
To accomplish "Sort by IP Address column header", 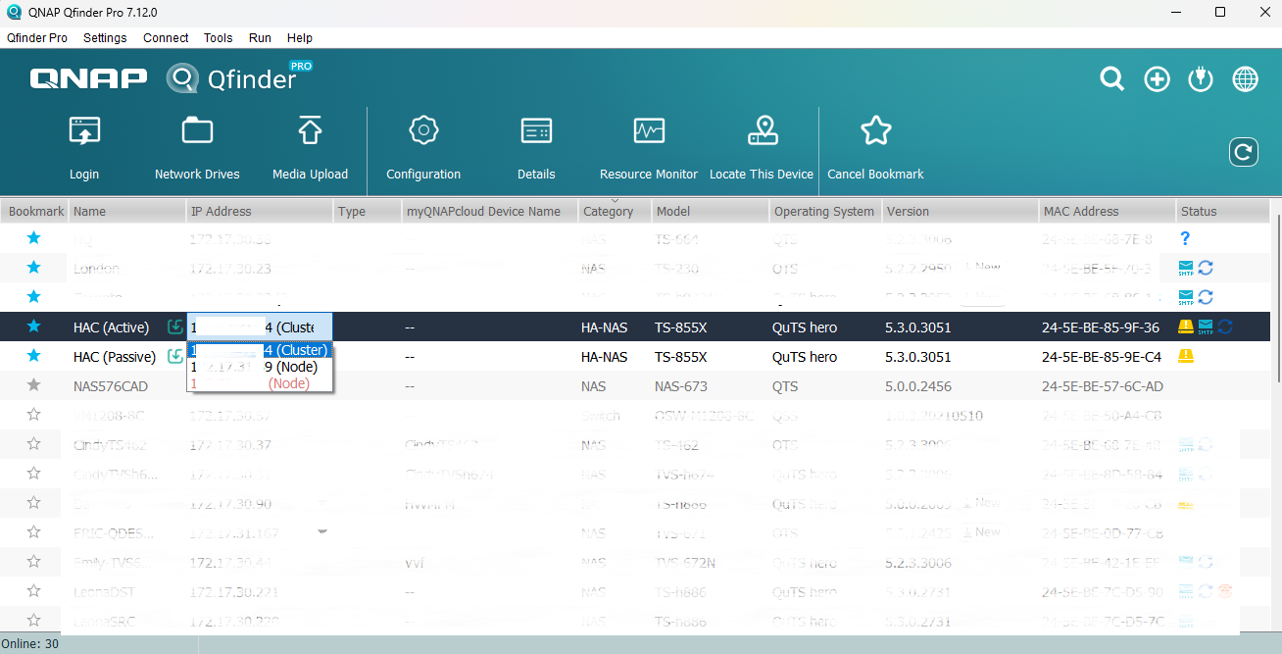I will [260, 211].
